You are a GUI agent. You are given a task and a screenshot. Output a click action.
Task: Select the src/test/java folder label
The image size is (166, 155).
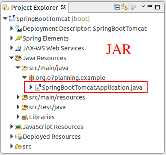47,107
